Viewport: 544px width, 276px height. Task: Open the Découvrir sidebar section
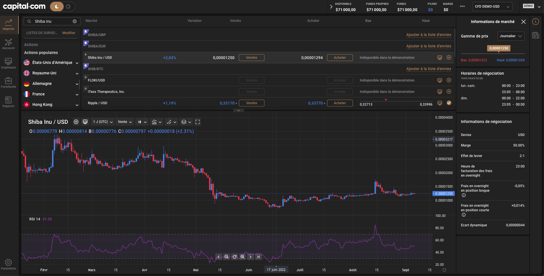[9, 44]
